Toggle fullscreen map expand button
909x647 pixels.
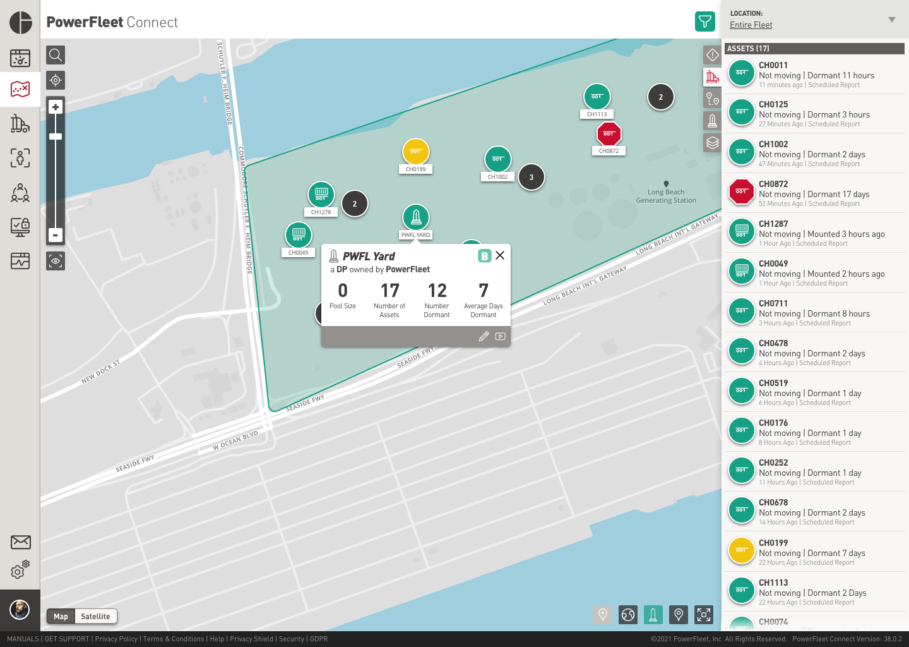704,614
